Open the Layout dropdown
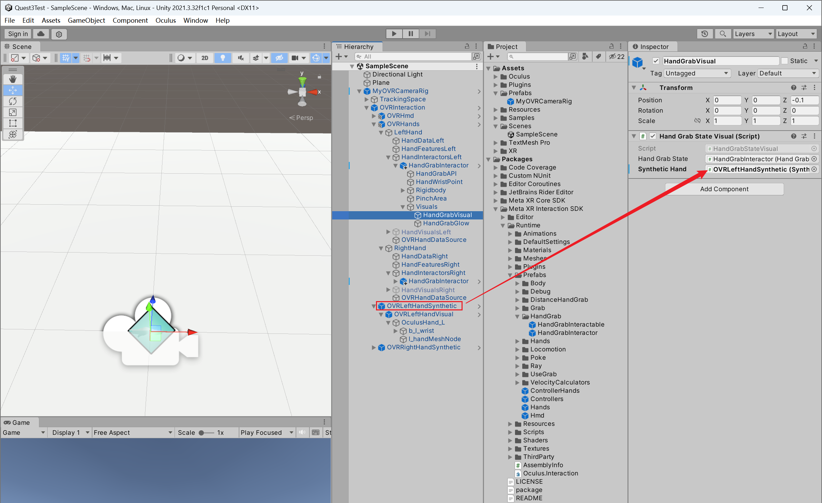This screenshot has height=503, width=822. click(x=796, y=34)
